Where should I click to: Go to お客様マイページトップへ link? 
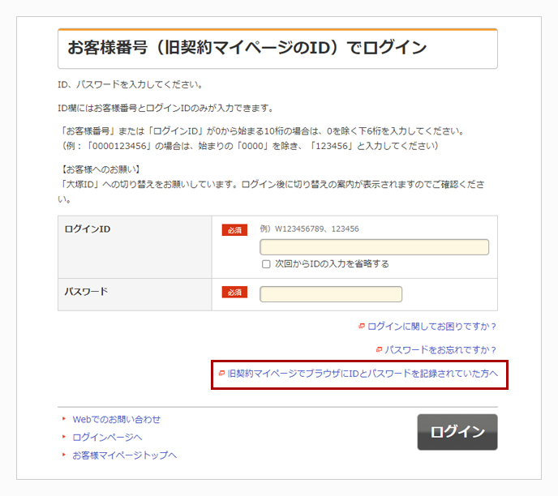[125, 455]
